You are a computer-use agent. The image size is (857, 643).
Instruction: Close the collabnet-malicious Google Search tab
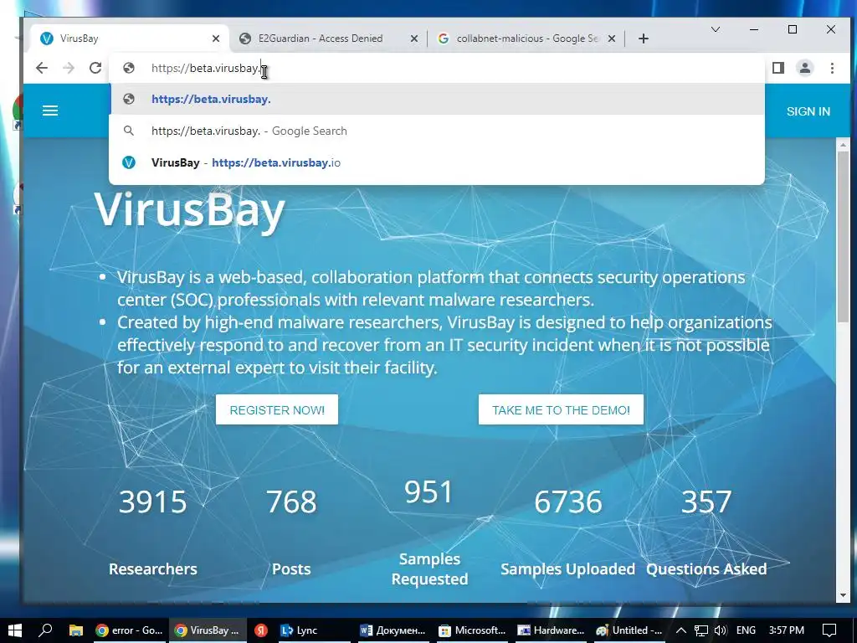612,39
